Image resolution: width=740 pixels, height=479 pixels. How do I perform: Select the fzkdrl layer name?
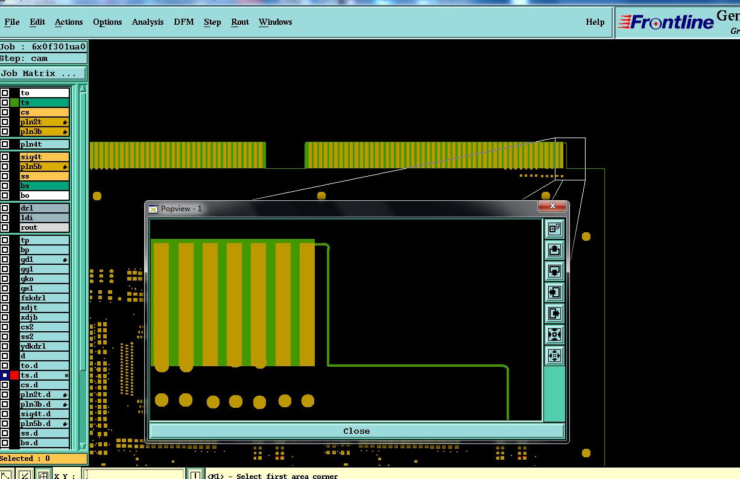pyautogui.click(x=45, y=298)
